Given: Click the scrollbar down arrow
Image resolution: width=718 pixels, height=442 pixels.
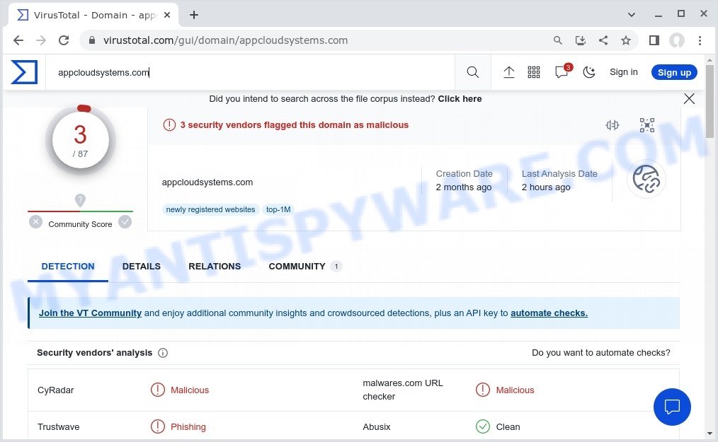Looking at the screenshot, I should [710, 433].
